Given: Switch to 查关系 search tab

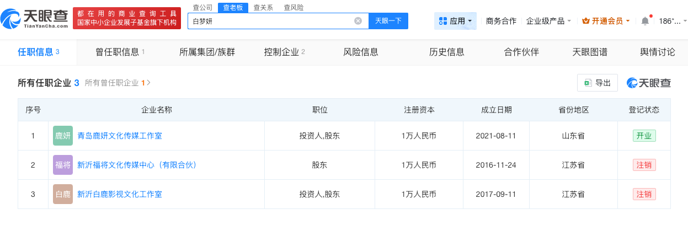Looking at the screenshot, I should [263, 8].
